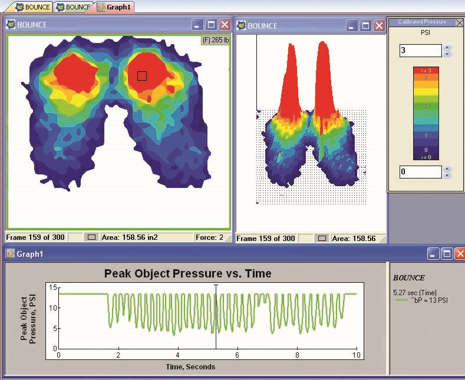465x380 pixels.
Task: Close the 3D BOUNCE window
Action: point(380,26)
